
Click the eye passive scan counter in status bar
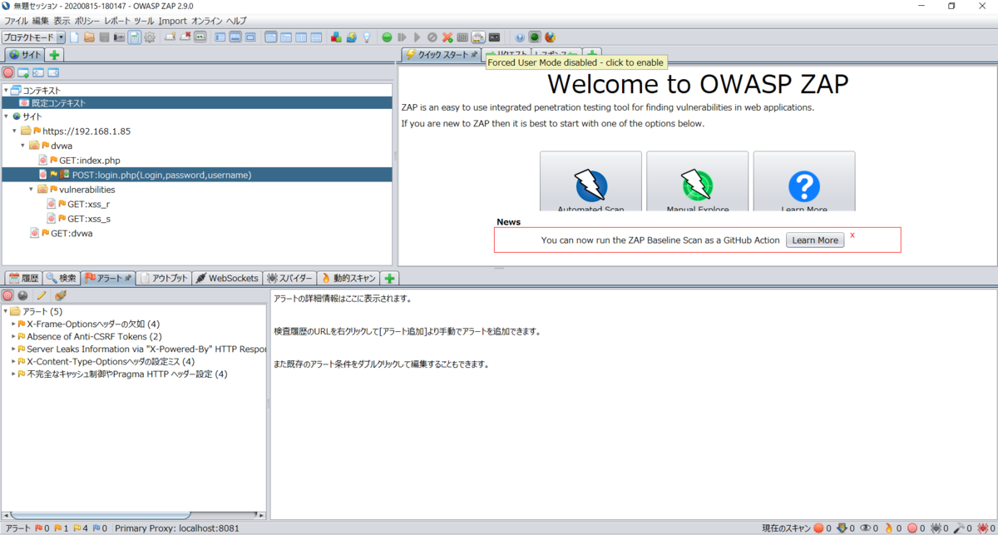click(870, 528)
